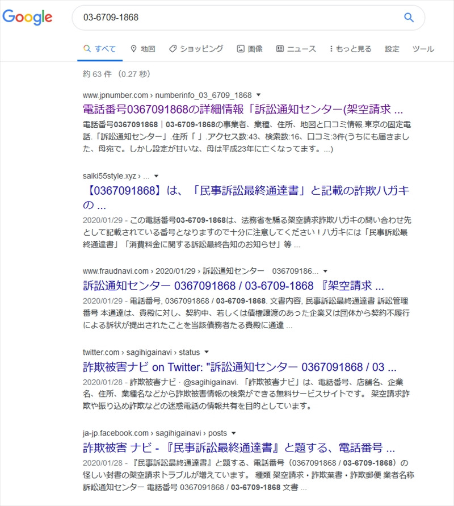Image resolution: width=454 pixels, height=506 pixels.
Task: Click the ja-jp.facebook.com › sagihigainavi breadcrumb
Action: click(x=155, y=433)
